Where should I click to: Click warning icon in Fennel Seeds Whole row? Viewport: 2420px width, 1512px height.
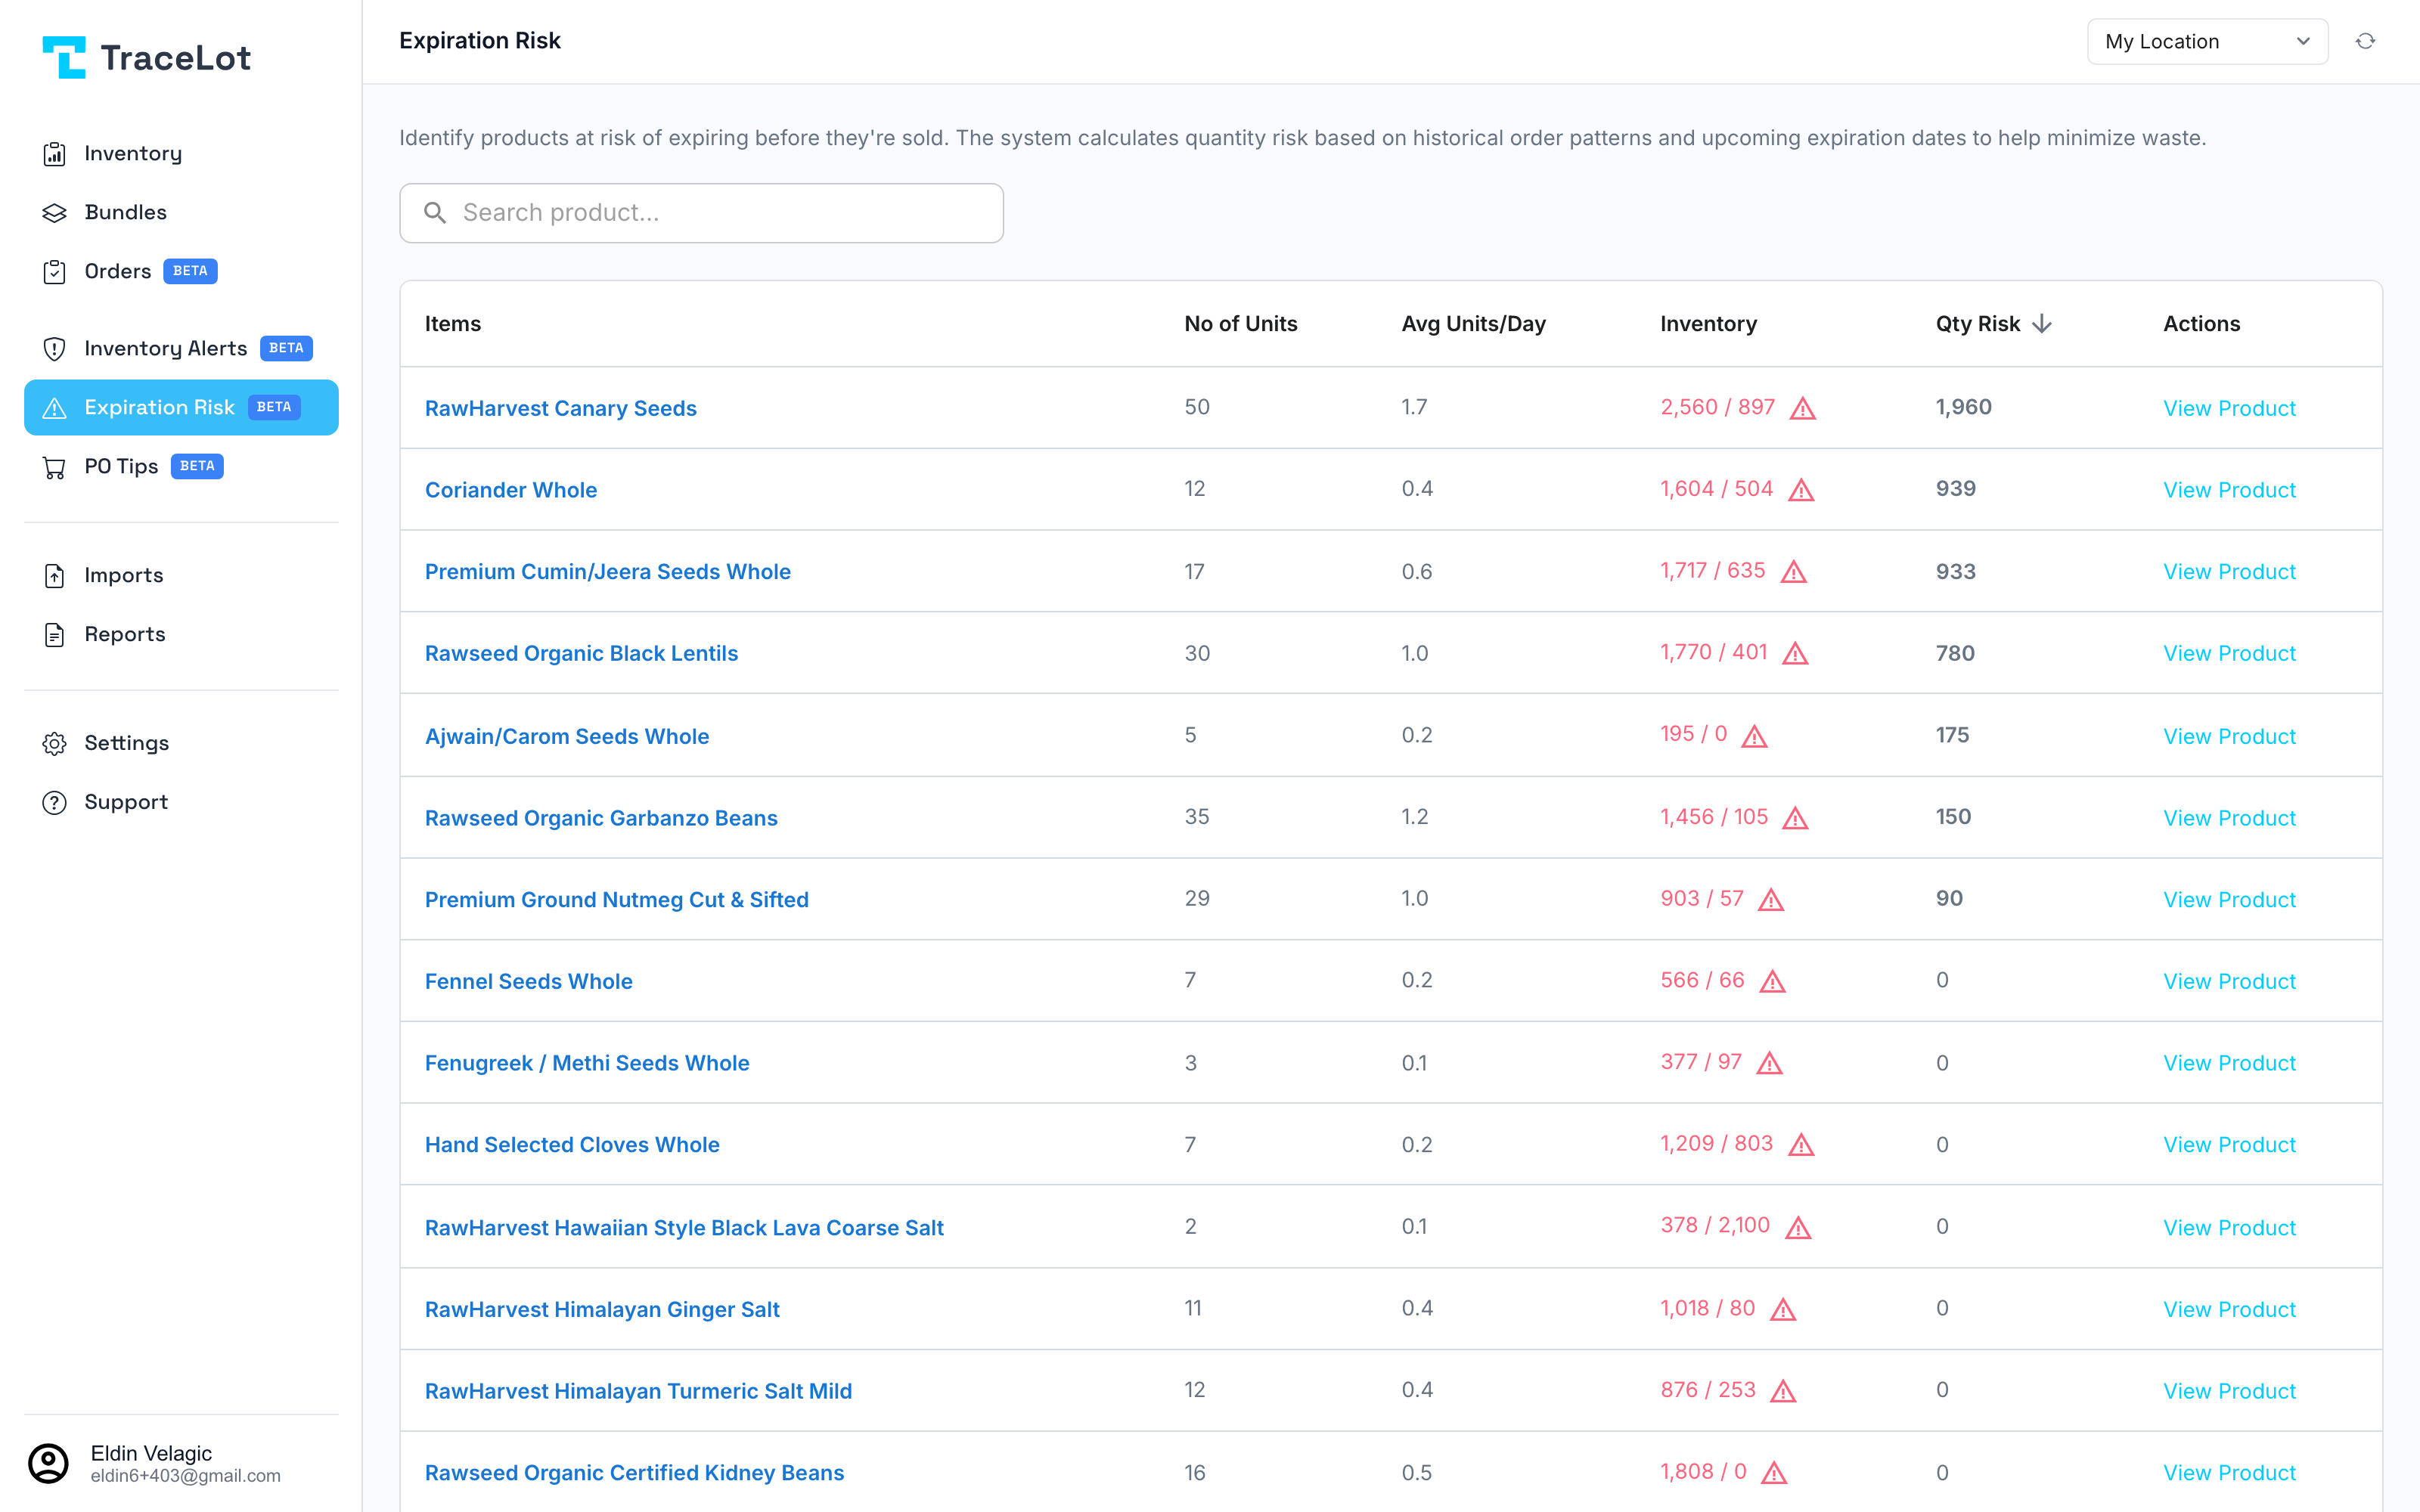[1773, 982]
